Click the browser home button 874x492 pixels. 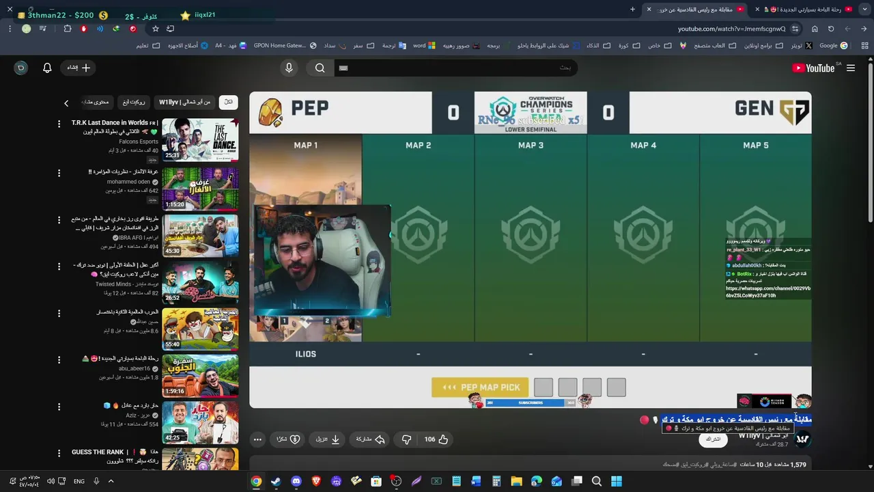[815, 29]
